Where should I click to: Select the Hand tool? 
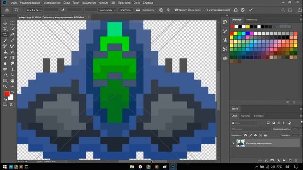pos(12,81)
